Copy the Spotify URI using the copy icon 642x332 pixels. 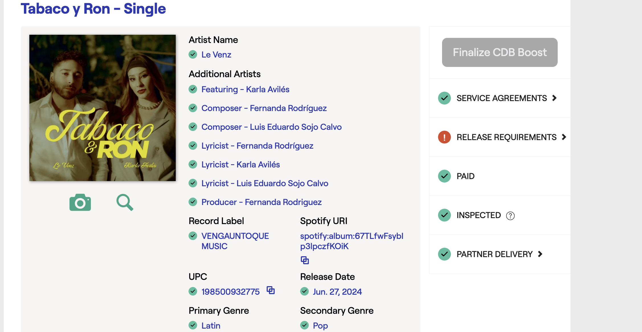coord(305,260)
